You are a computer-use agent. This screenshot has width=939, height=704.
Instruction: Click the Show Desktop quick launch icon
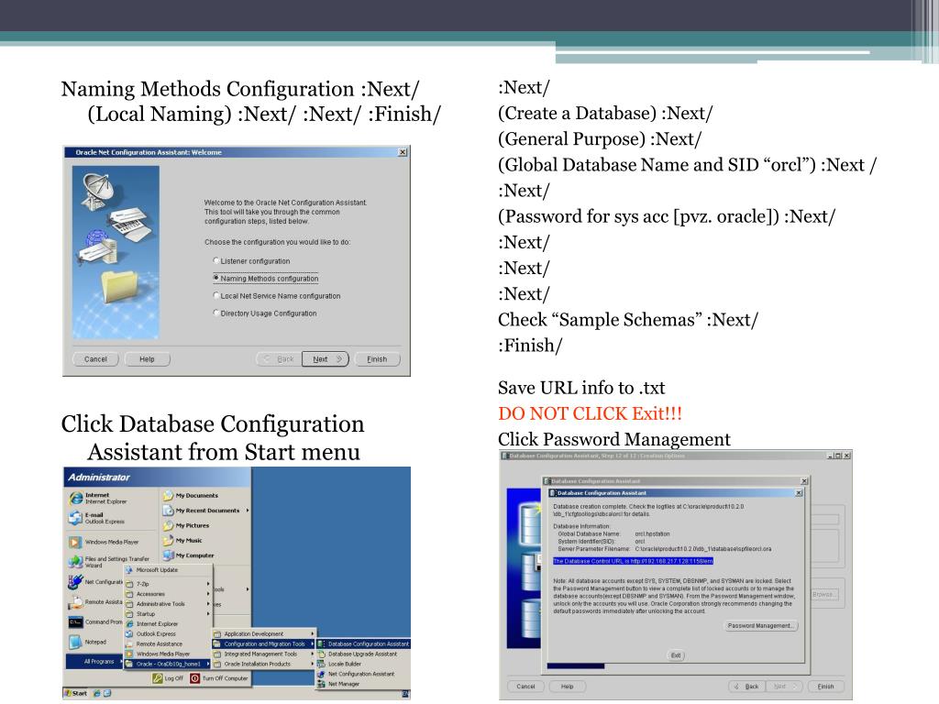point(107,693)
